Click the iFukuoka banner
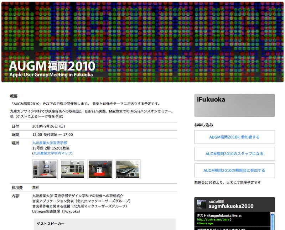This screenshot has width=285, height=230. [x=234, y=105]
